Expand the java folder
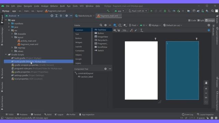 (9, 27)
